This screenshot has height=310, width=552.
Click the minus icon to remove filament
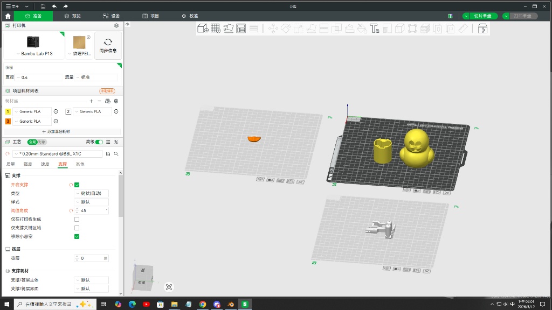[x=99, y=101]
